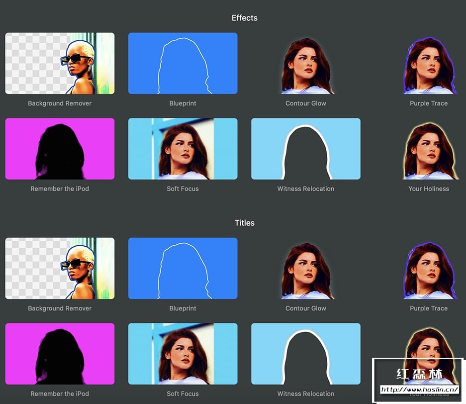Click 'Witness Relocation' label under Titles
The width and height of the screenshot is (466, 404).
306,394
